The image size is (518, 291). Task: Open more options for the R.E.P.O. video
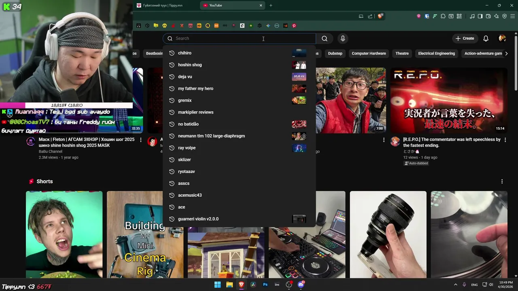tap(504, 140)
